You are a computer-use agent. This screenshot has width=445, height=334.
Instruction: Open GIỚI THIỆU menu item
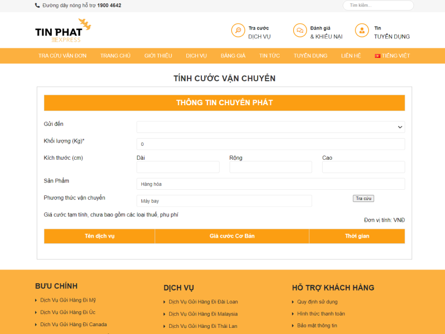tap(158, 56)
